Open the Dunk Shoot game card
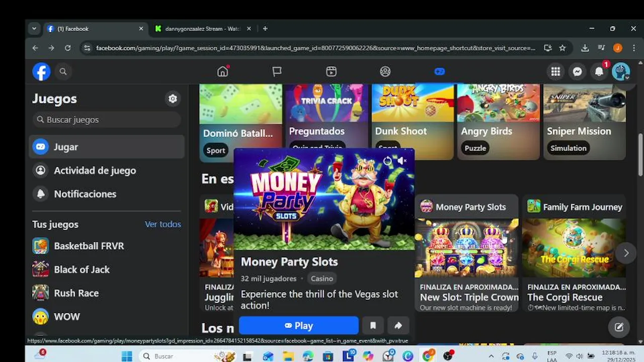 coord(413,116)
